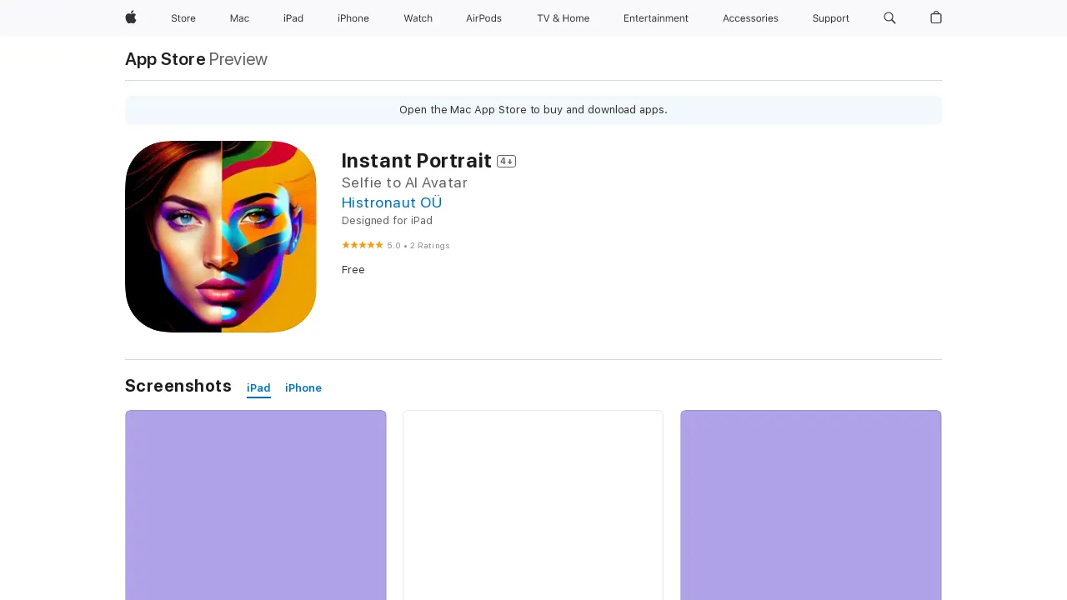Click the 'Free' price text
This screenshot has width=1067, height=600.
353,270
